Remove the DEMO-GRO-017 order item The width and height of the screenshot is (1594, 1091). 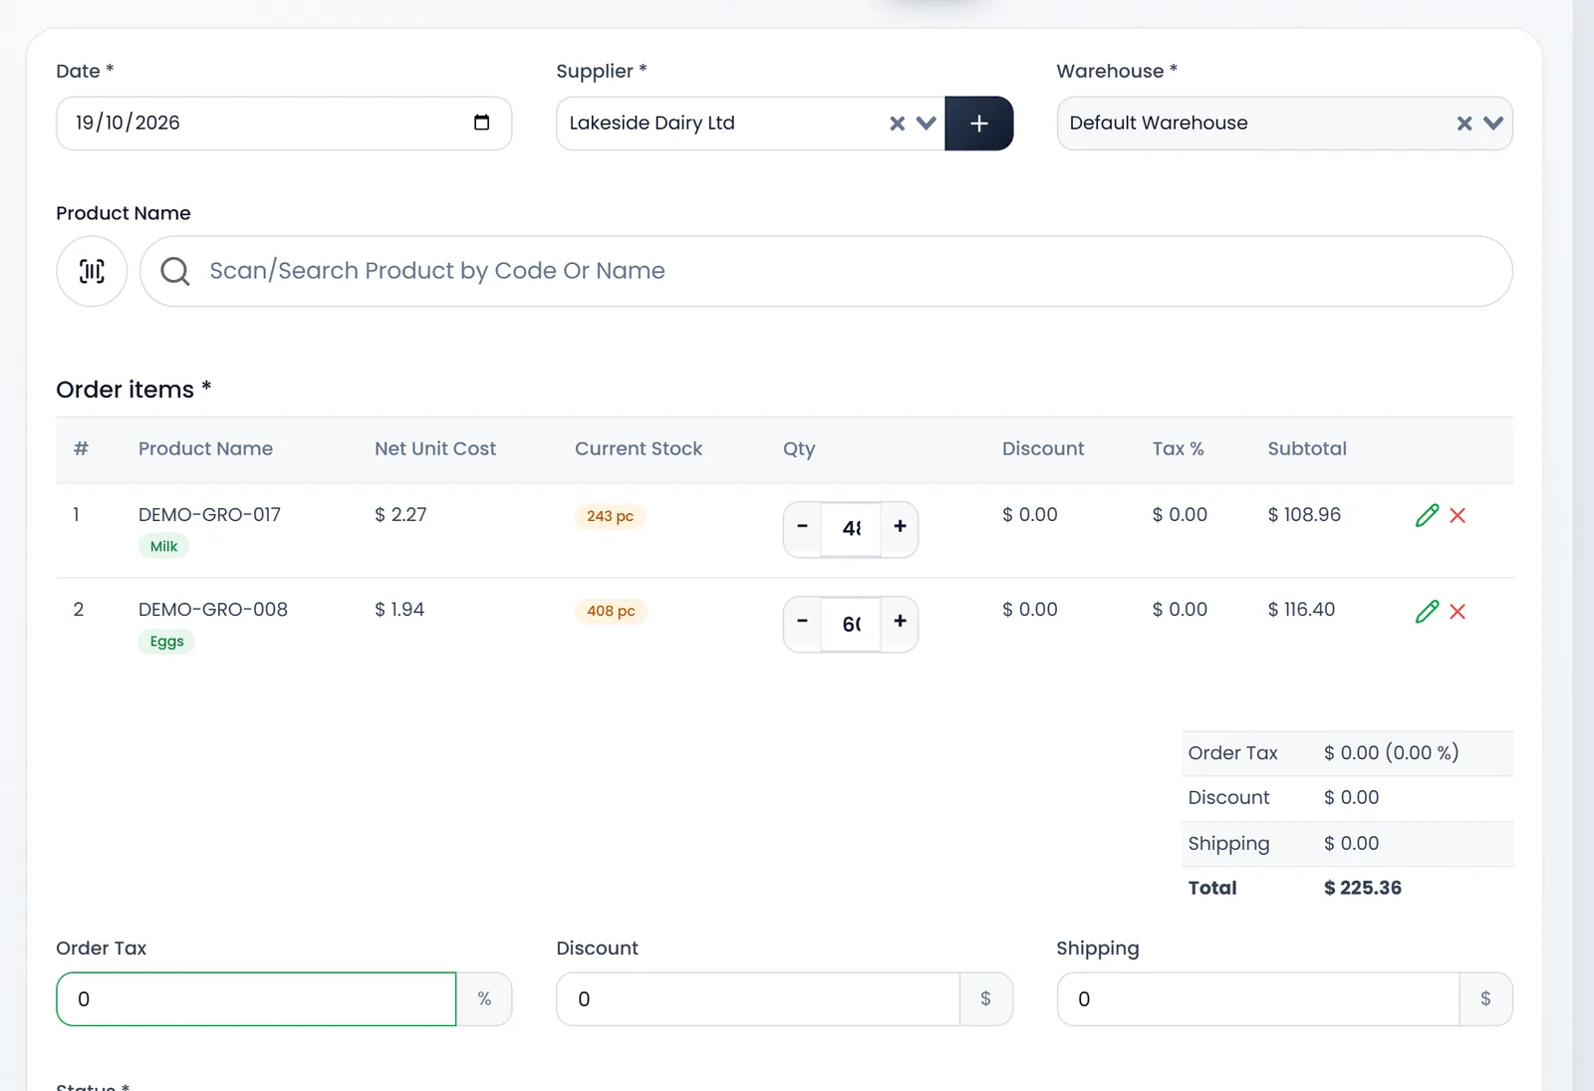click(x=1458, y=515)
